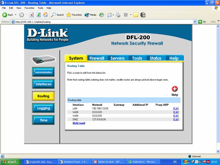Click the Time sidebar button
The height and width of the screenshot is (165, 220).
(43, 120)
